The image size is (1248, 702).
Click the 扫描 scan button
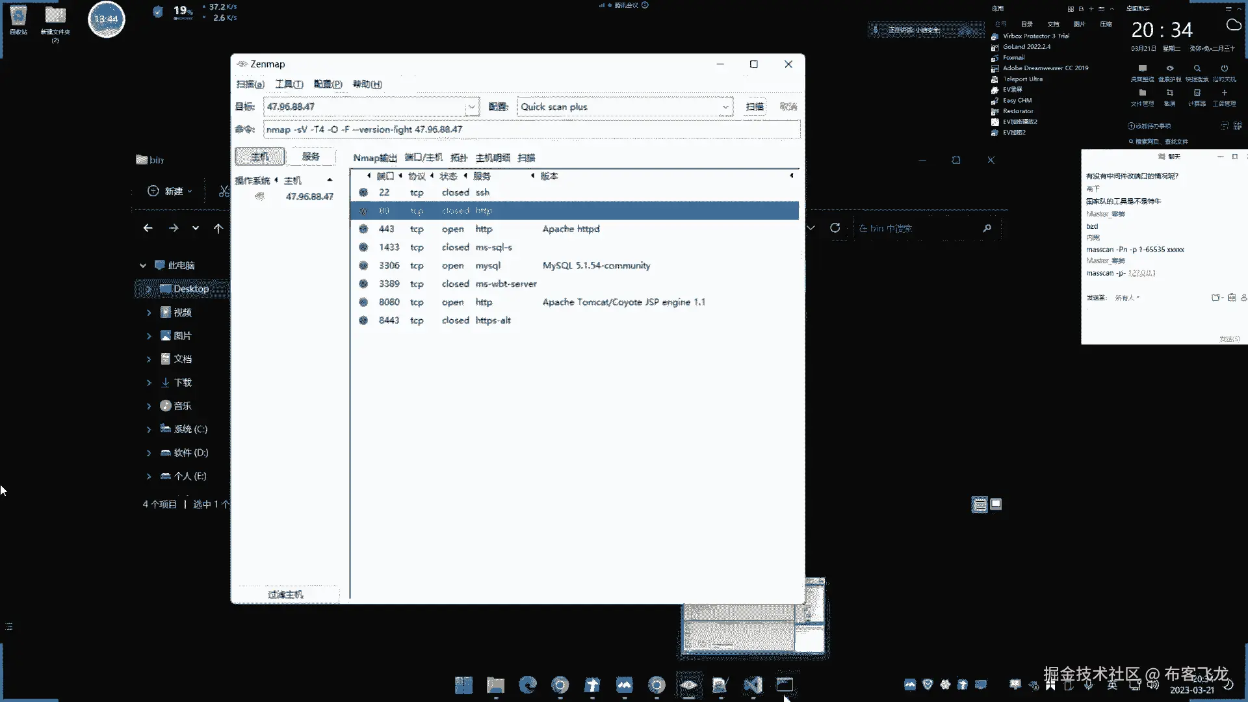click(x=755, y=107)
